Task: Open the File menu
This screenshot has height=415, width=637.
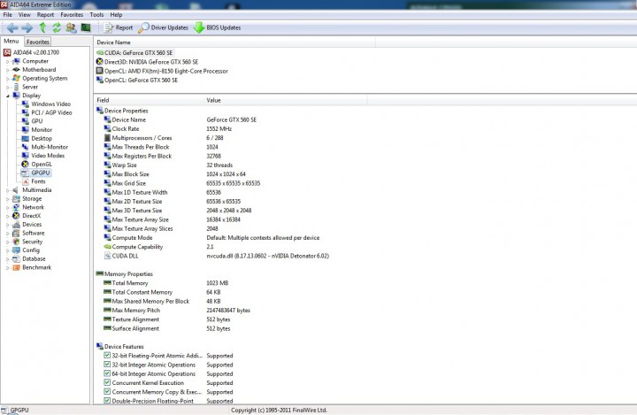Action: point(7,15)
